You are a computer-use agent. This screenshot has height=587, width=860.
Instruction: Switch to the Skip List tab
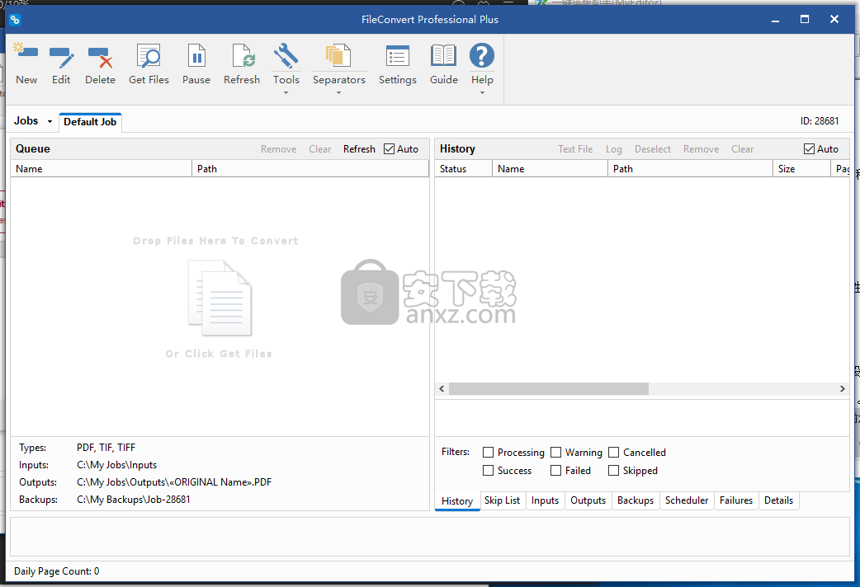[x=502, y=500]
